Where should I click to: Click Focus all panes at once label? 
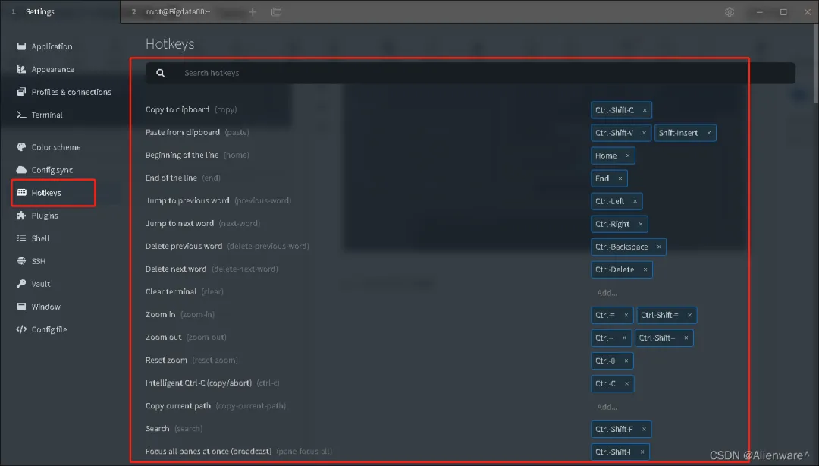(x=209, y=451)
